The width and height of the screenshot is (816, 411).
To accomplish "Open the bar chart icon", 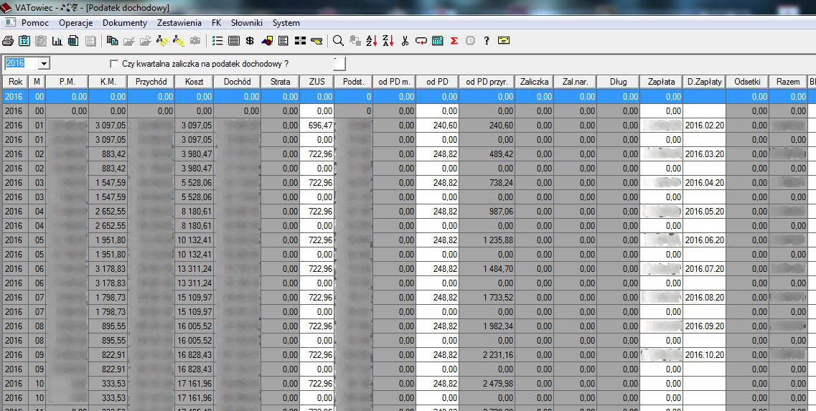I will (x=57, y=41).
